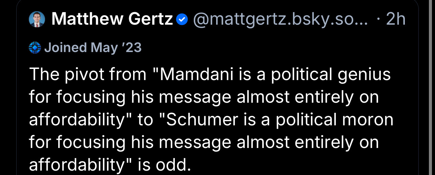Click the 2h post timestamp

(x=395, y=20)
